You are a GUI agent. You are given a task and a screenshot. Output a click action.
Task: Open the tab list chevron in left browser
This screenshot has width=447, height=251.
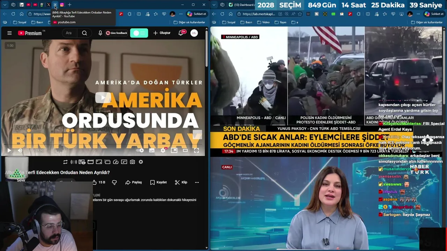click(x=5, y=5)
